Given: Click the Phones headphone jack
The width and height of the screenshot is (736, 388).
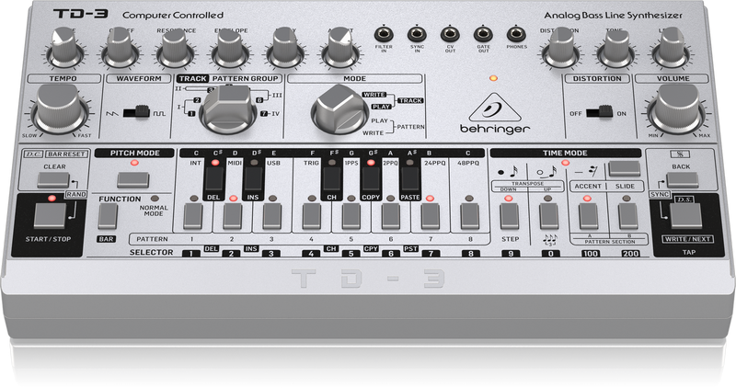Looking at the screenshot, I should pyautogui.click(x=516, y=35).
